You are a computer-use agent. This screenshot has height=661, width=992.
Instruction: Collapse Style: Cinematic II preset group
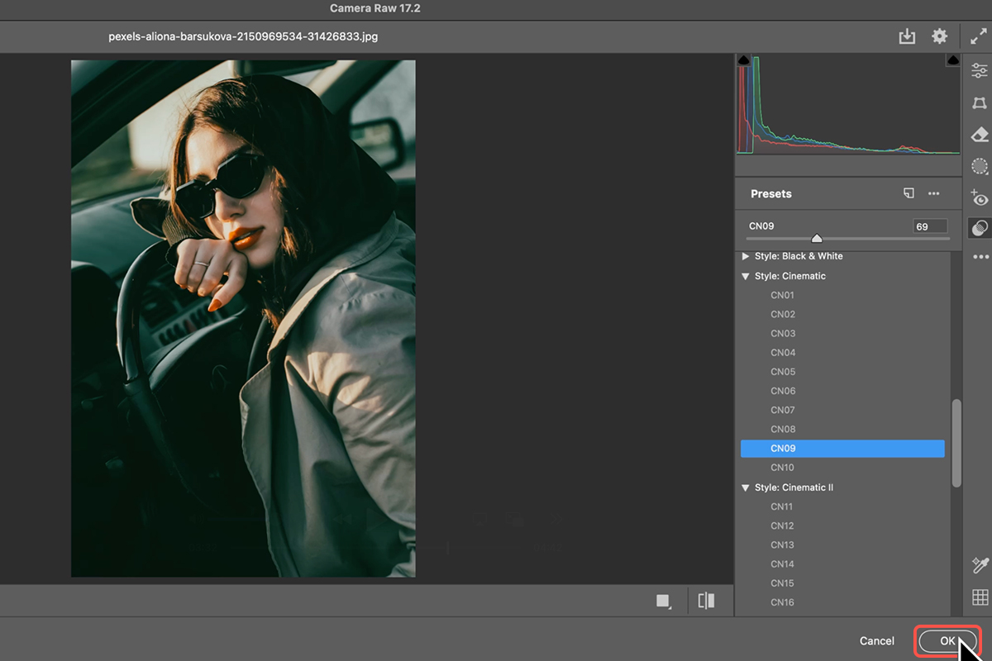coord(746,487)
